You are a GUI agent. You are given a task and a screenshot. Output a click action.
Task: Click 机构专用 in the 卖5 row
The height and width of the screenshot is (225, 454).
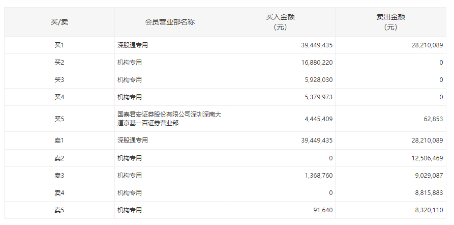(130, 210)
